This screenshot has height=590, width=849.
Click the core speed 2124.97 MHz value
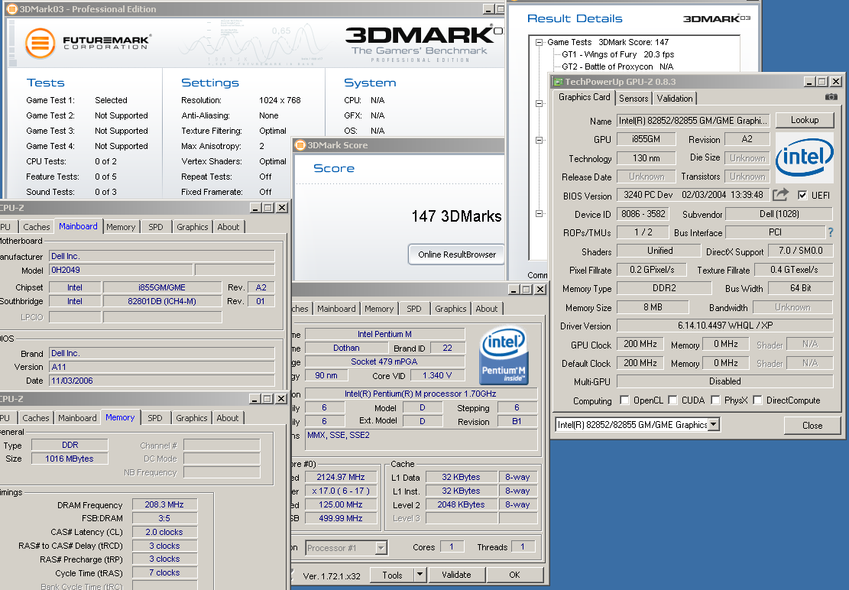[x=341, y=477]
